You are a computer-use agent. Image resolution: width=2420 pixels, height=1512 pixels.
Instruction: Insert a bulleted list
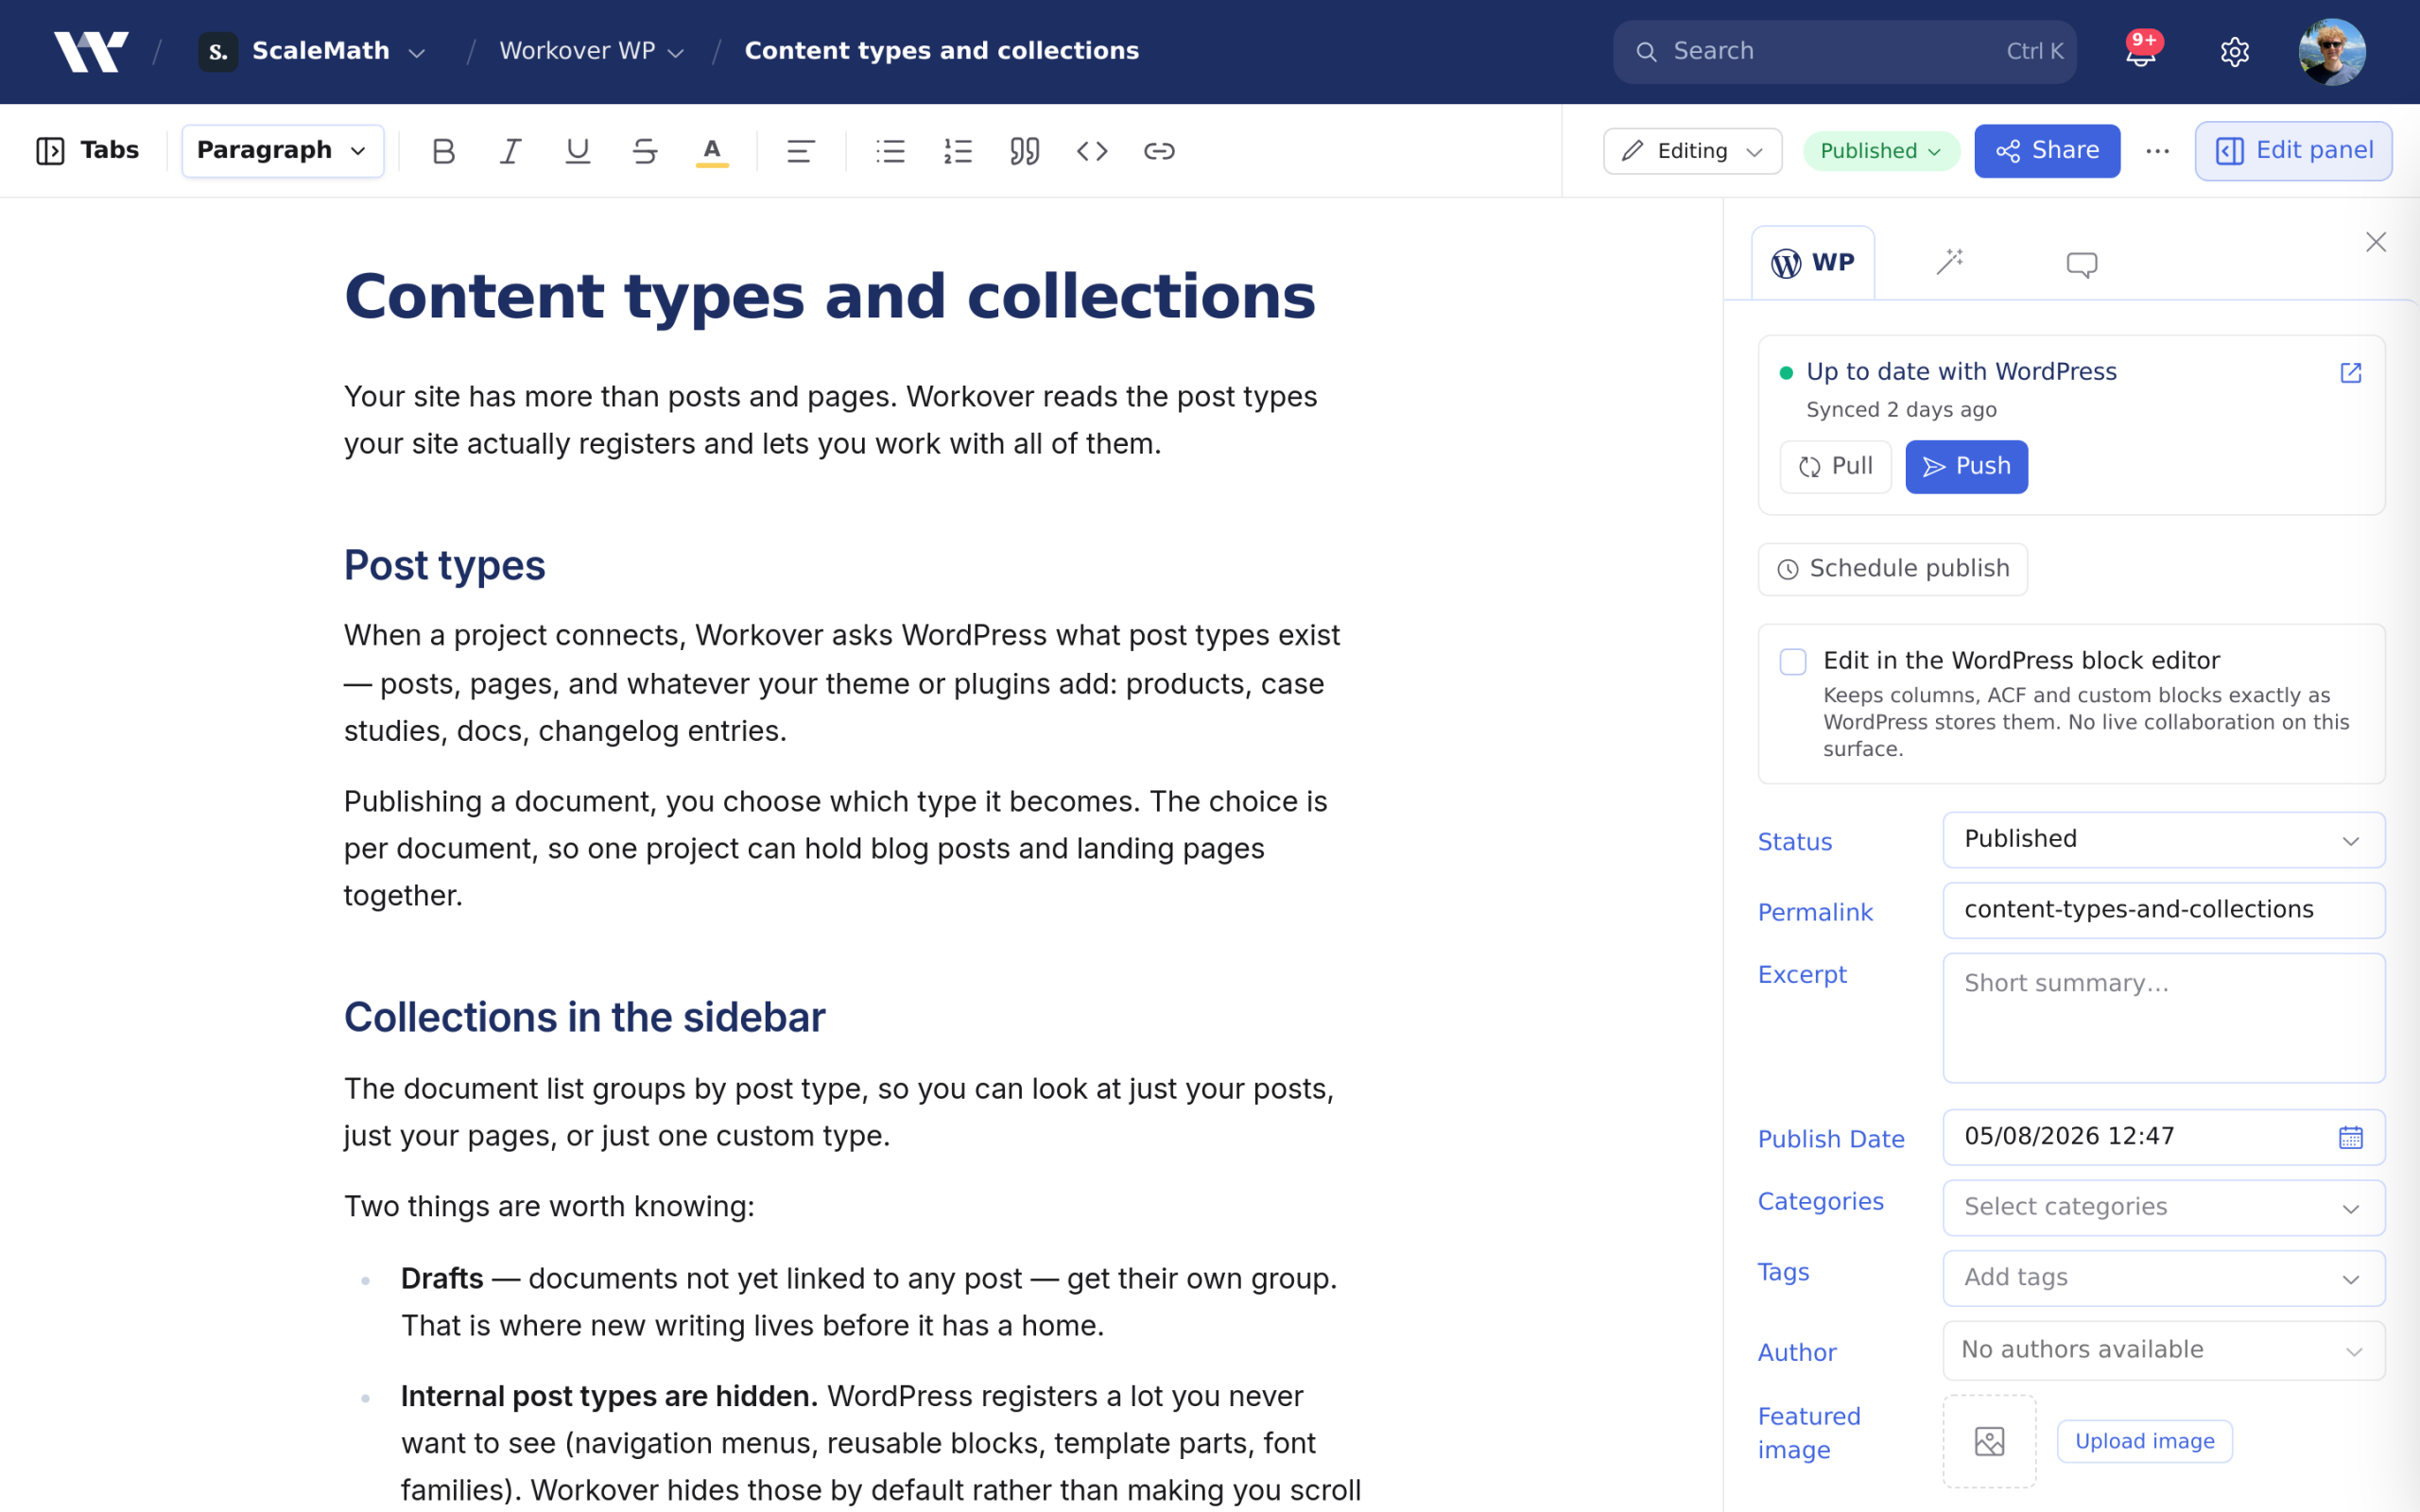click(890, 151)
